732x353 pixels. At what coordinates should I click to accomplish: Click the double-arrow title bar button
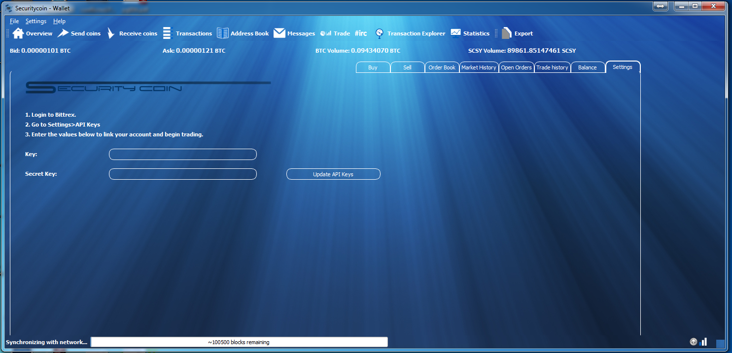point(661,6)
